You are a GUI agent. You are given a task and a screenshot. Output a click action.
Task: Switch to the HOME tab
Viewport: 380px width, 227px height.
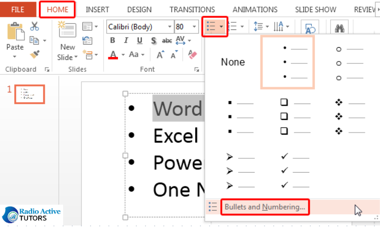point(57,10)
